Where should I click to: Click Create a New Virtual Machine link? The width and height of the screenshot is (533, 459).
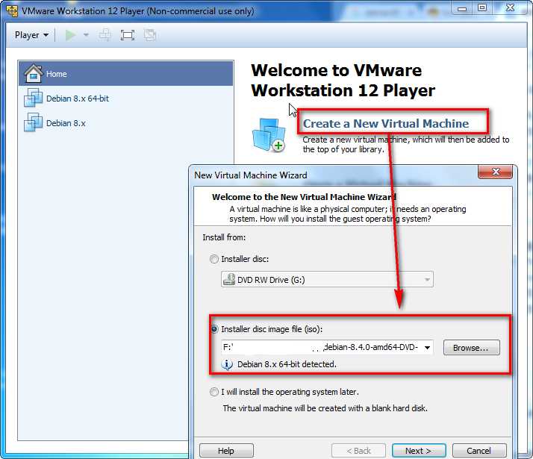coord(386,123)
